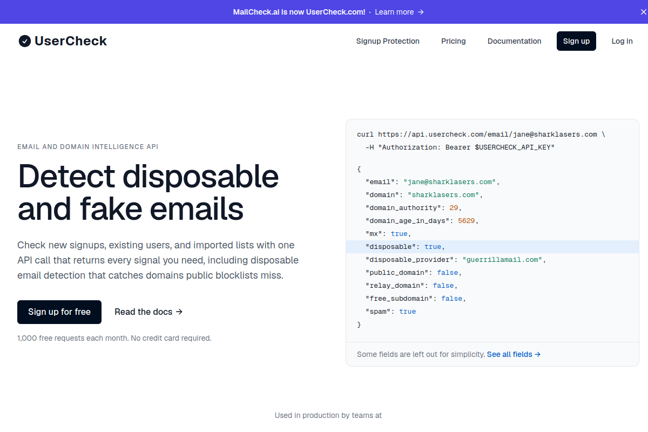648x432 pixels.
Task: Open Signup Protection nav item
Action: coord(388,41)
